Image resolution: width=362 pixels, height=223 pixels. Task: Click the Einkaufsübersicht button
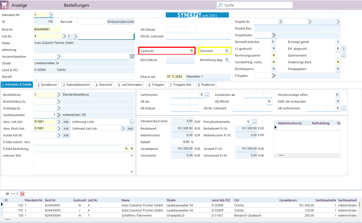point(121,22)
